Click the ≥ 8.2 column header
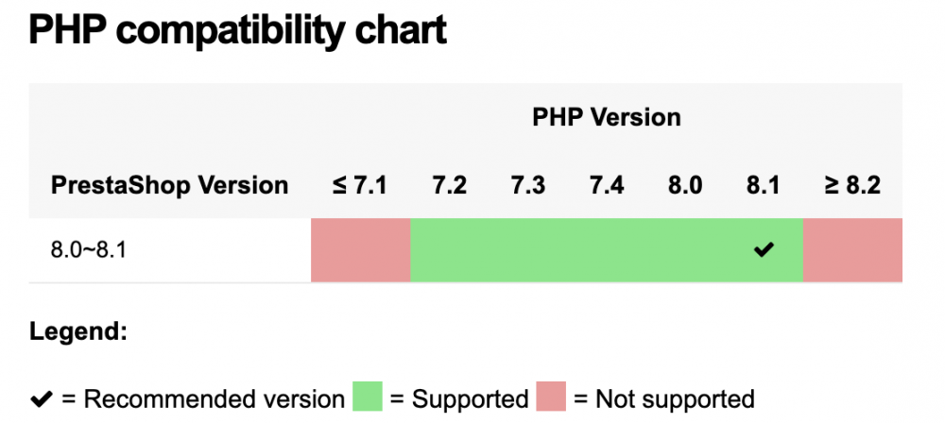The width and height of the screenshot is (945, 423). tap(852, 185)
